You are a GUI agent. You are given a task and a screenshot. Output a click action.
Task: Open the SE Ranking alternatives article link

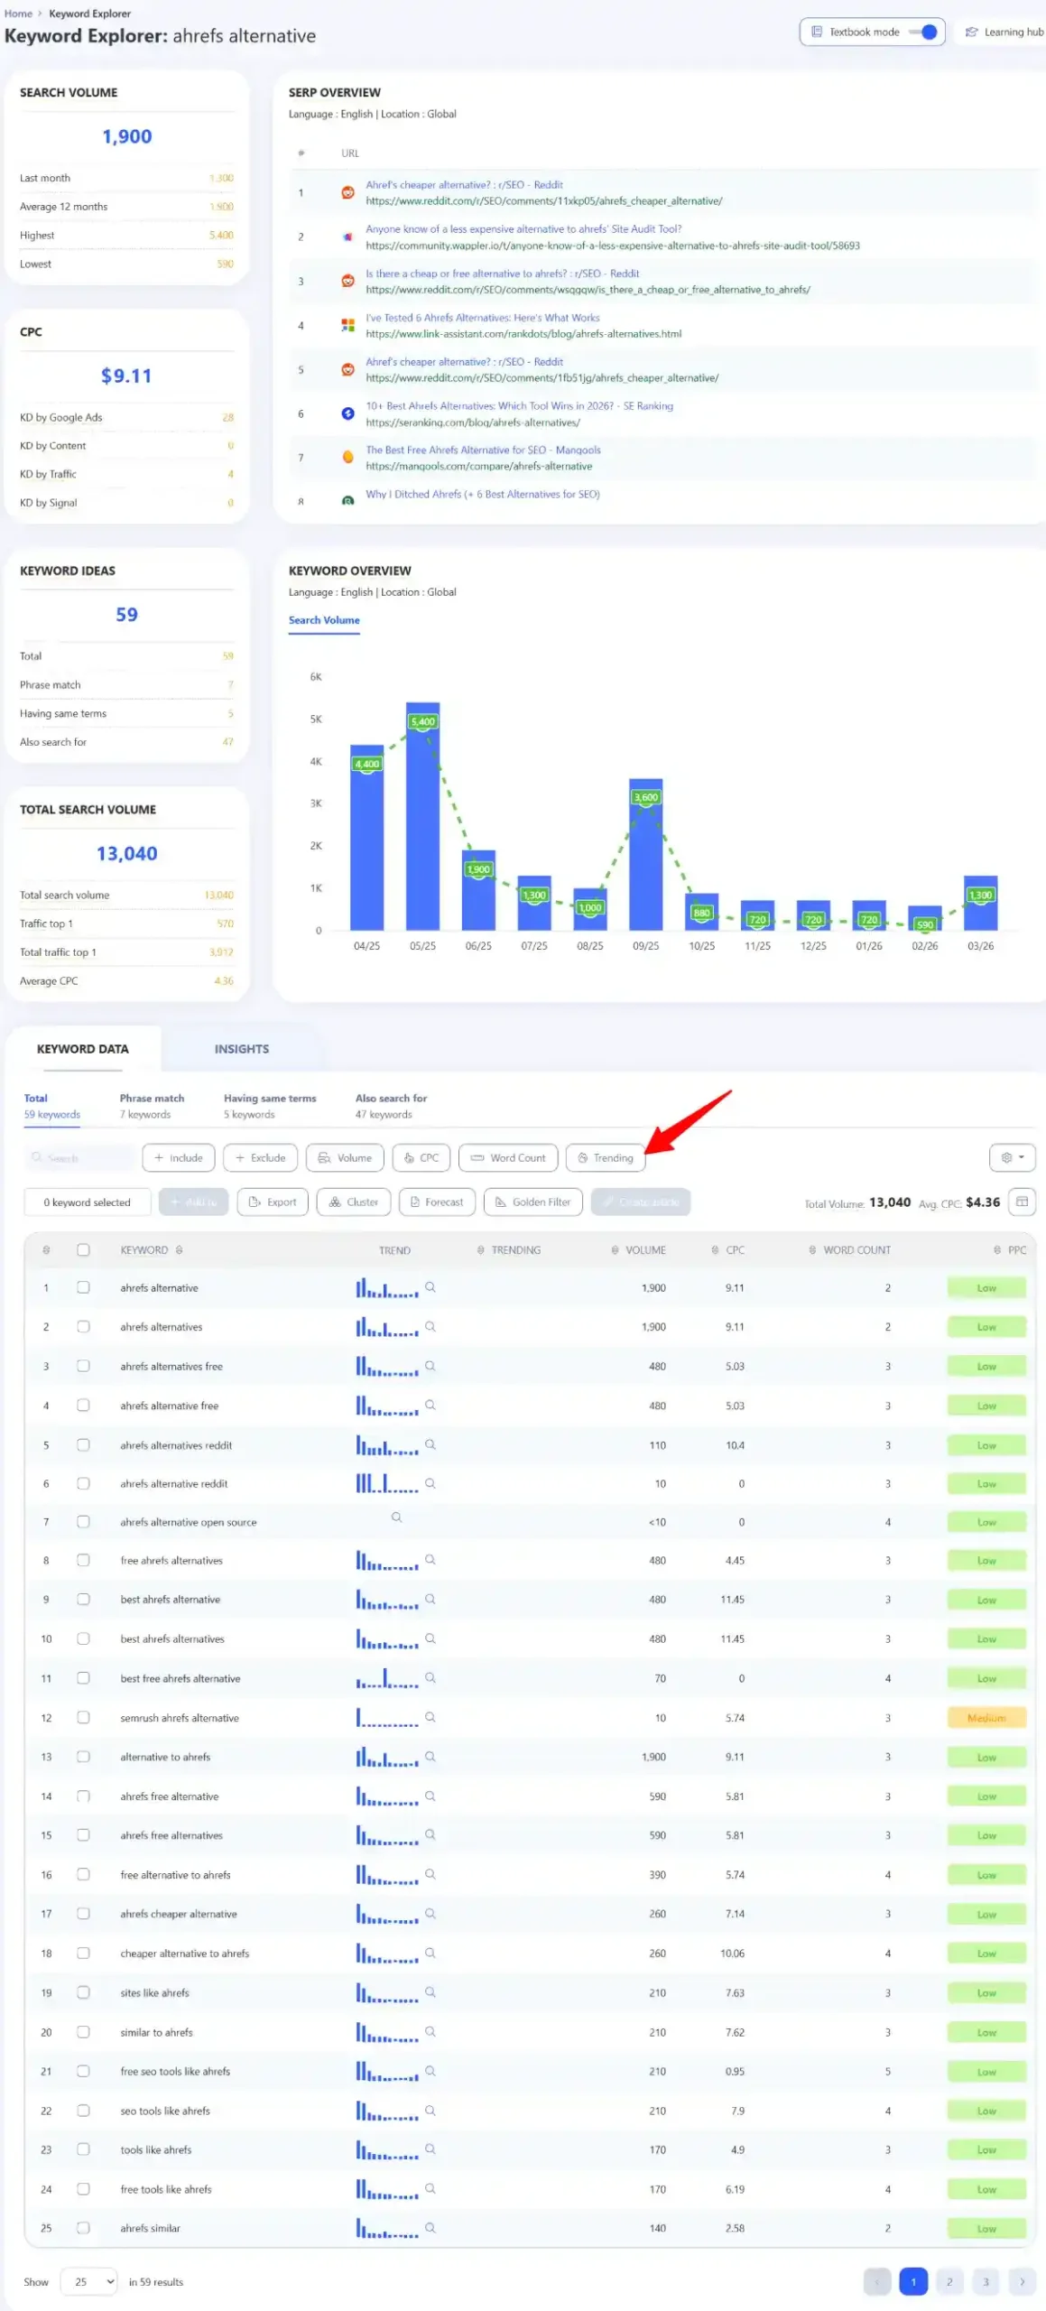tap(519, 405)
